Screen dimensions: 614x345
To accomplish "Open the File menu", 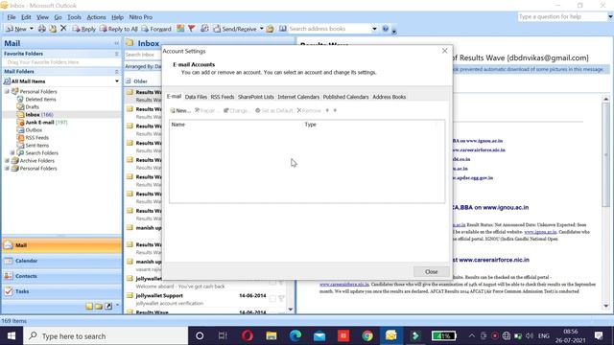I will [12, 17].
